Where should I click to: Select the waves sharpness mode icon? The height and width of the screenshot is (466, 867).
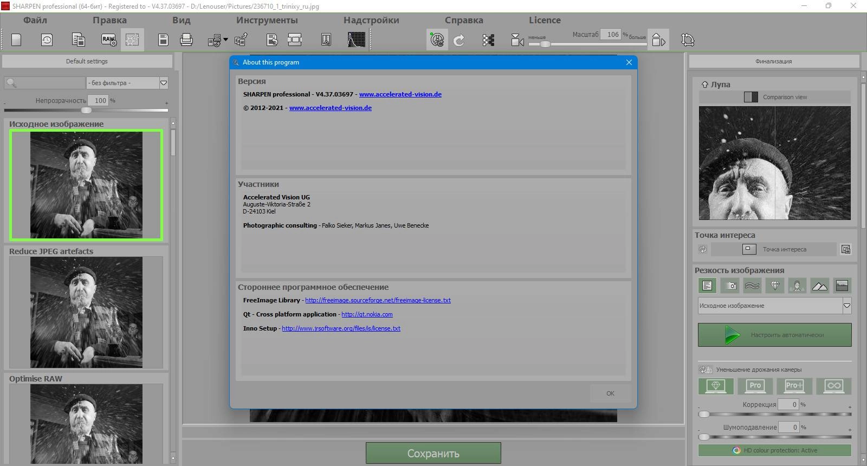point(752,286)
